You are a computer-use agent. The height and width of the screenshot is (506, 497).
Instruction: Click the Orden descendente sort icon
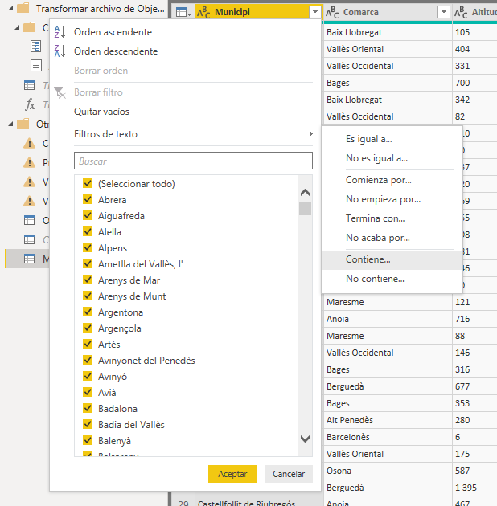tap(59, 51)
